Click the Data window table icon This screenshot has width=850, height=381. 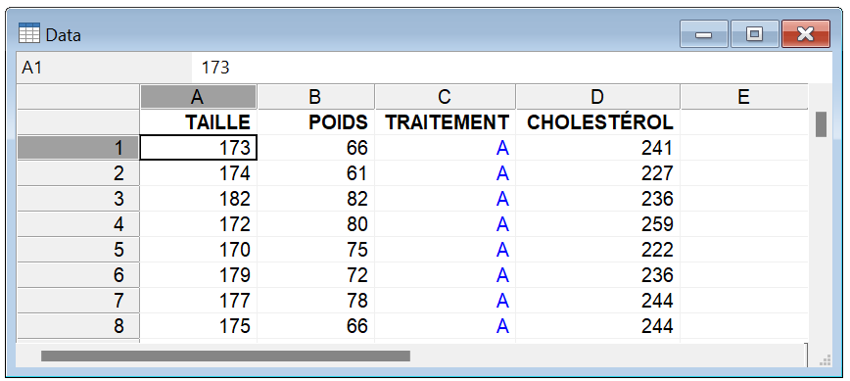(x=28, y=33)
